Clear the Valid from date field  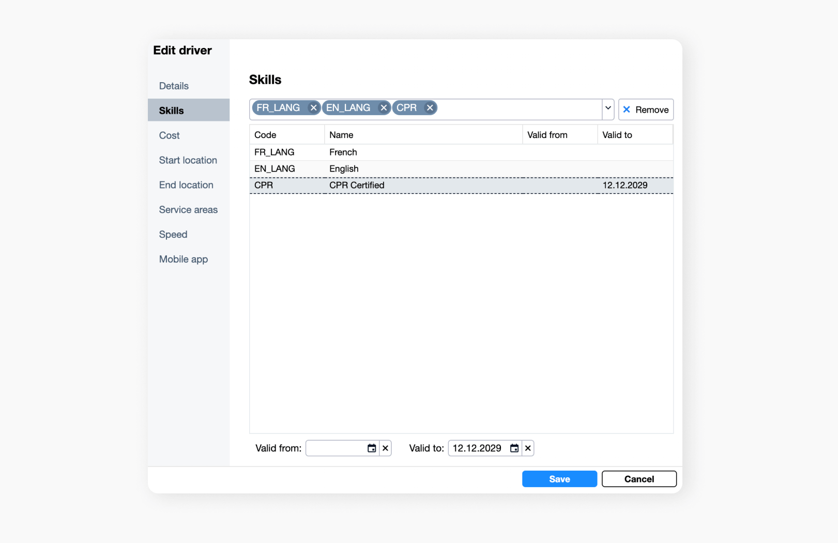click(385, 448)
